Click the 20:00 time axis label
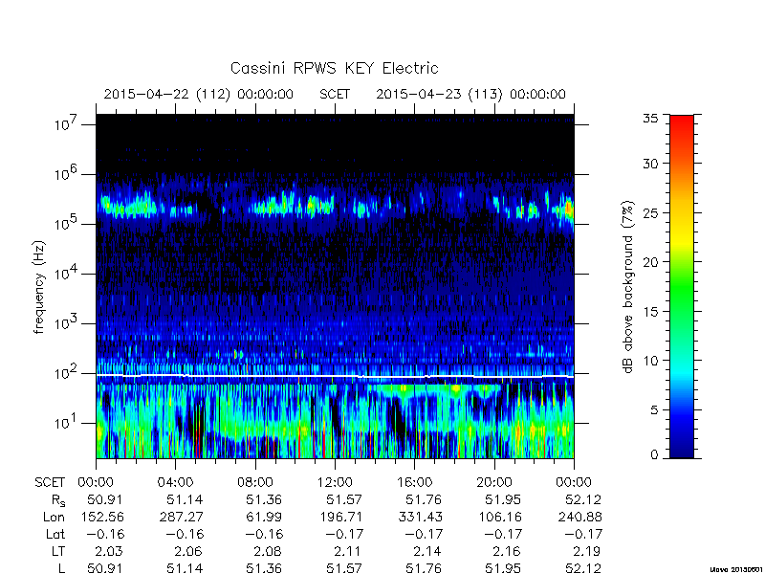Screen dimensions: 765x574 494,482
